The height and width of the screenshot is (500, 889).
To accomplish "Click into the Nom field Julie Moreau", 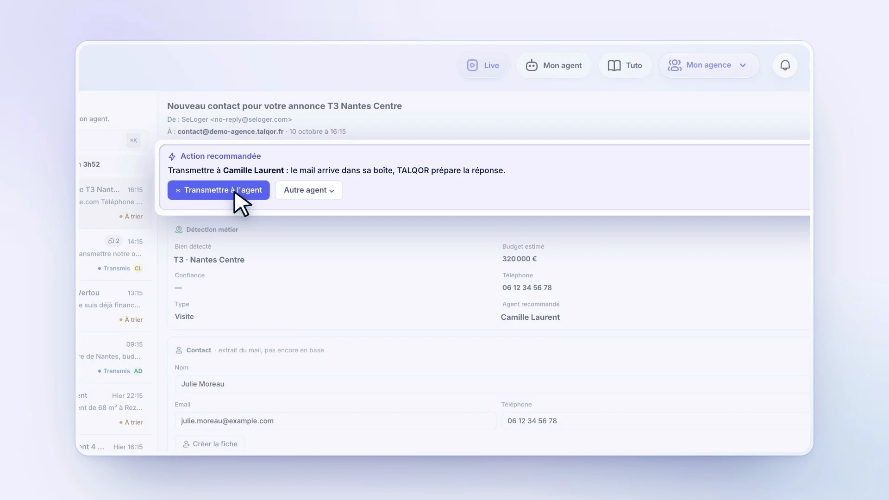I will (x=492, y=384).
